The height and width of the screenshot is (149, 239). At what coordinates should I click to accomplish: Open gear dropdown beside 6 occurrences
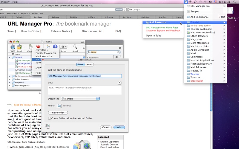click(x=117, y=57)
